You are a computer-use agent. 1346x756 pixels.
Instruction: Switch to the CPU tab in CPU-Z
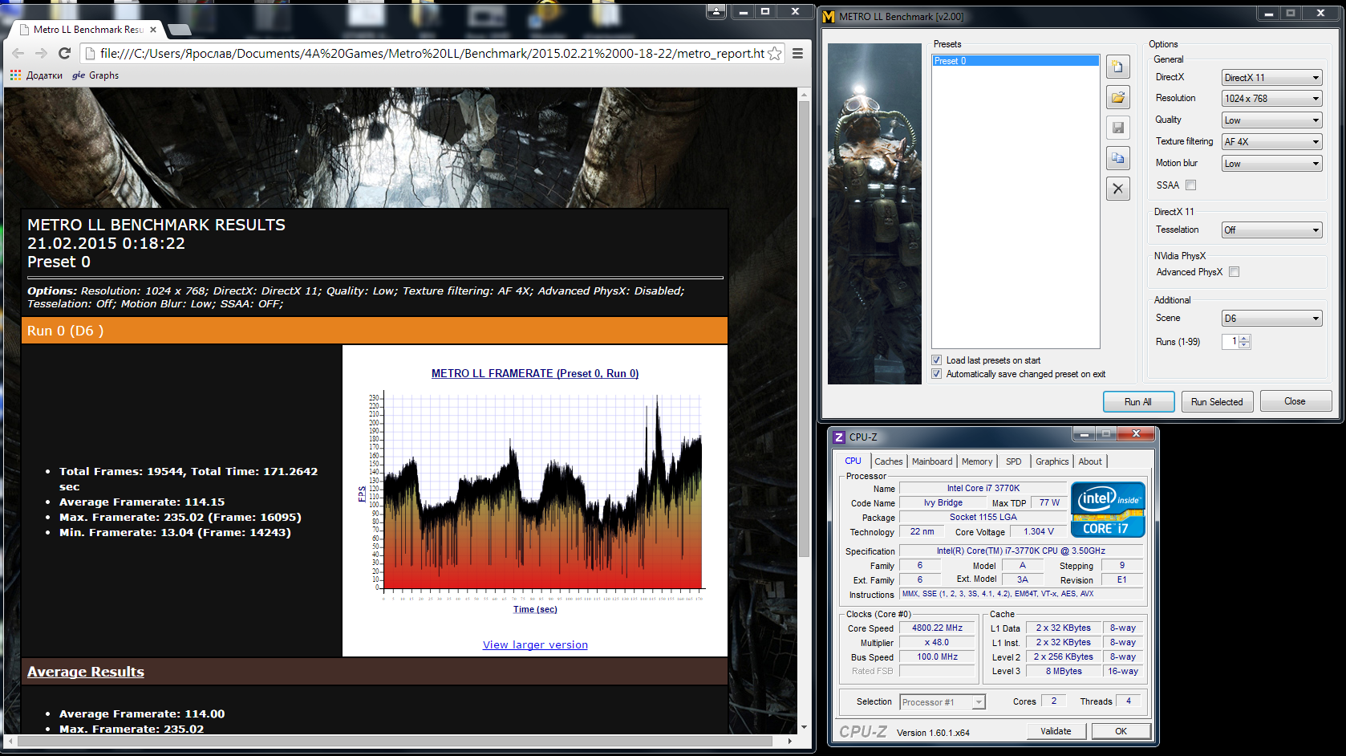853,461
